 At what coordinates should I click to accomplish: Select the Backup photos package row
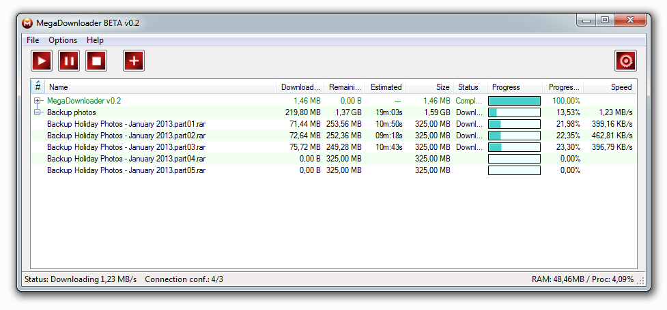[x=334, y=112]
